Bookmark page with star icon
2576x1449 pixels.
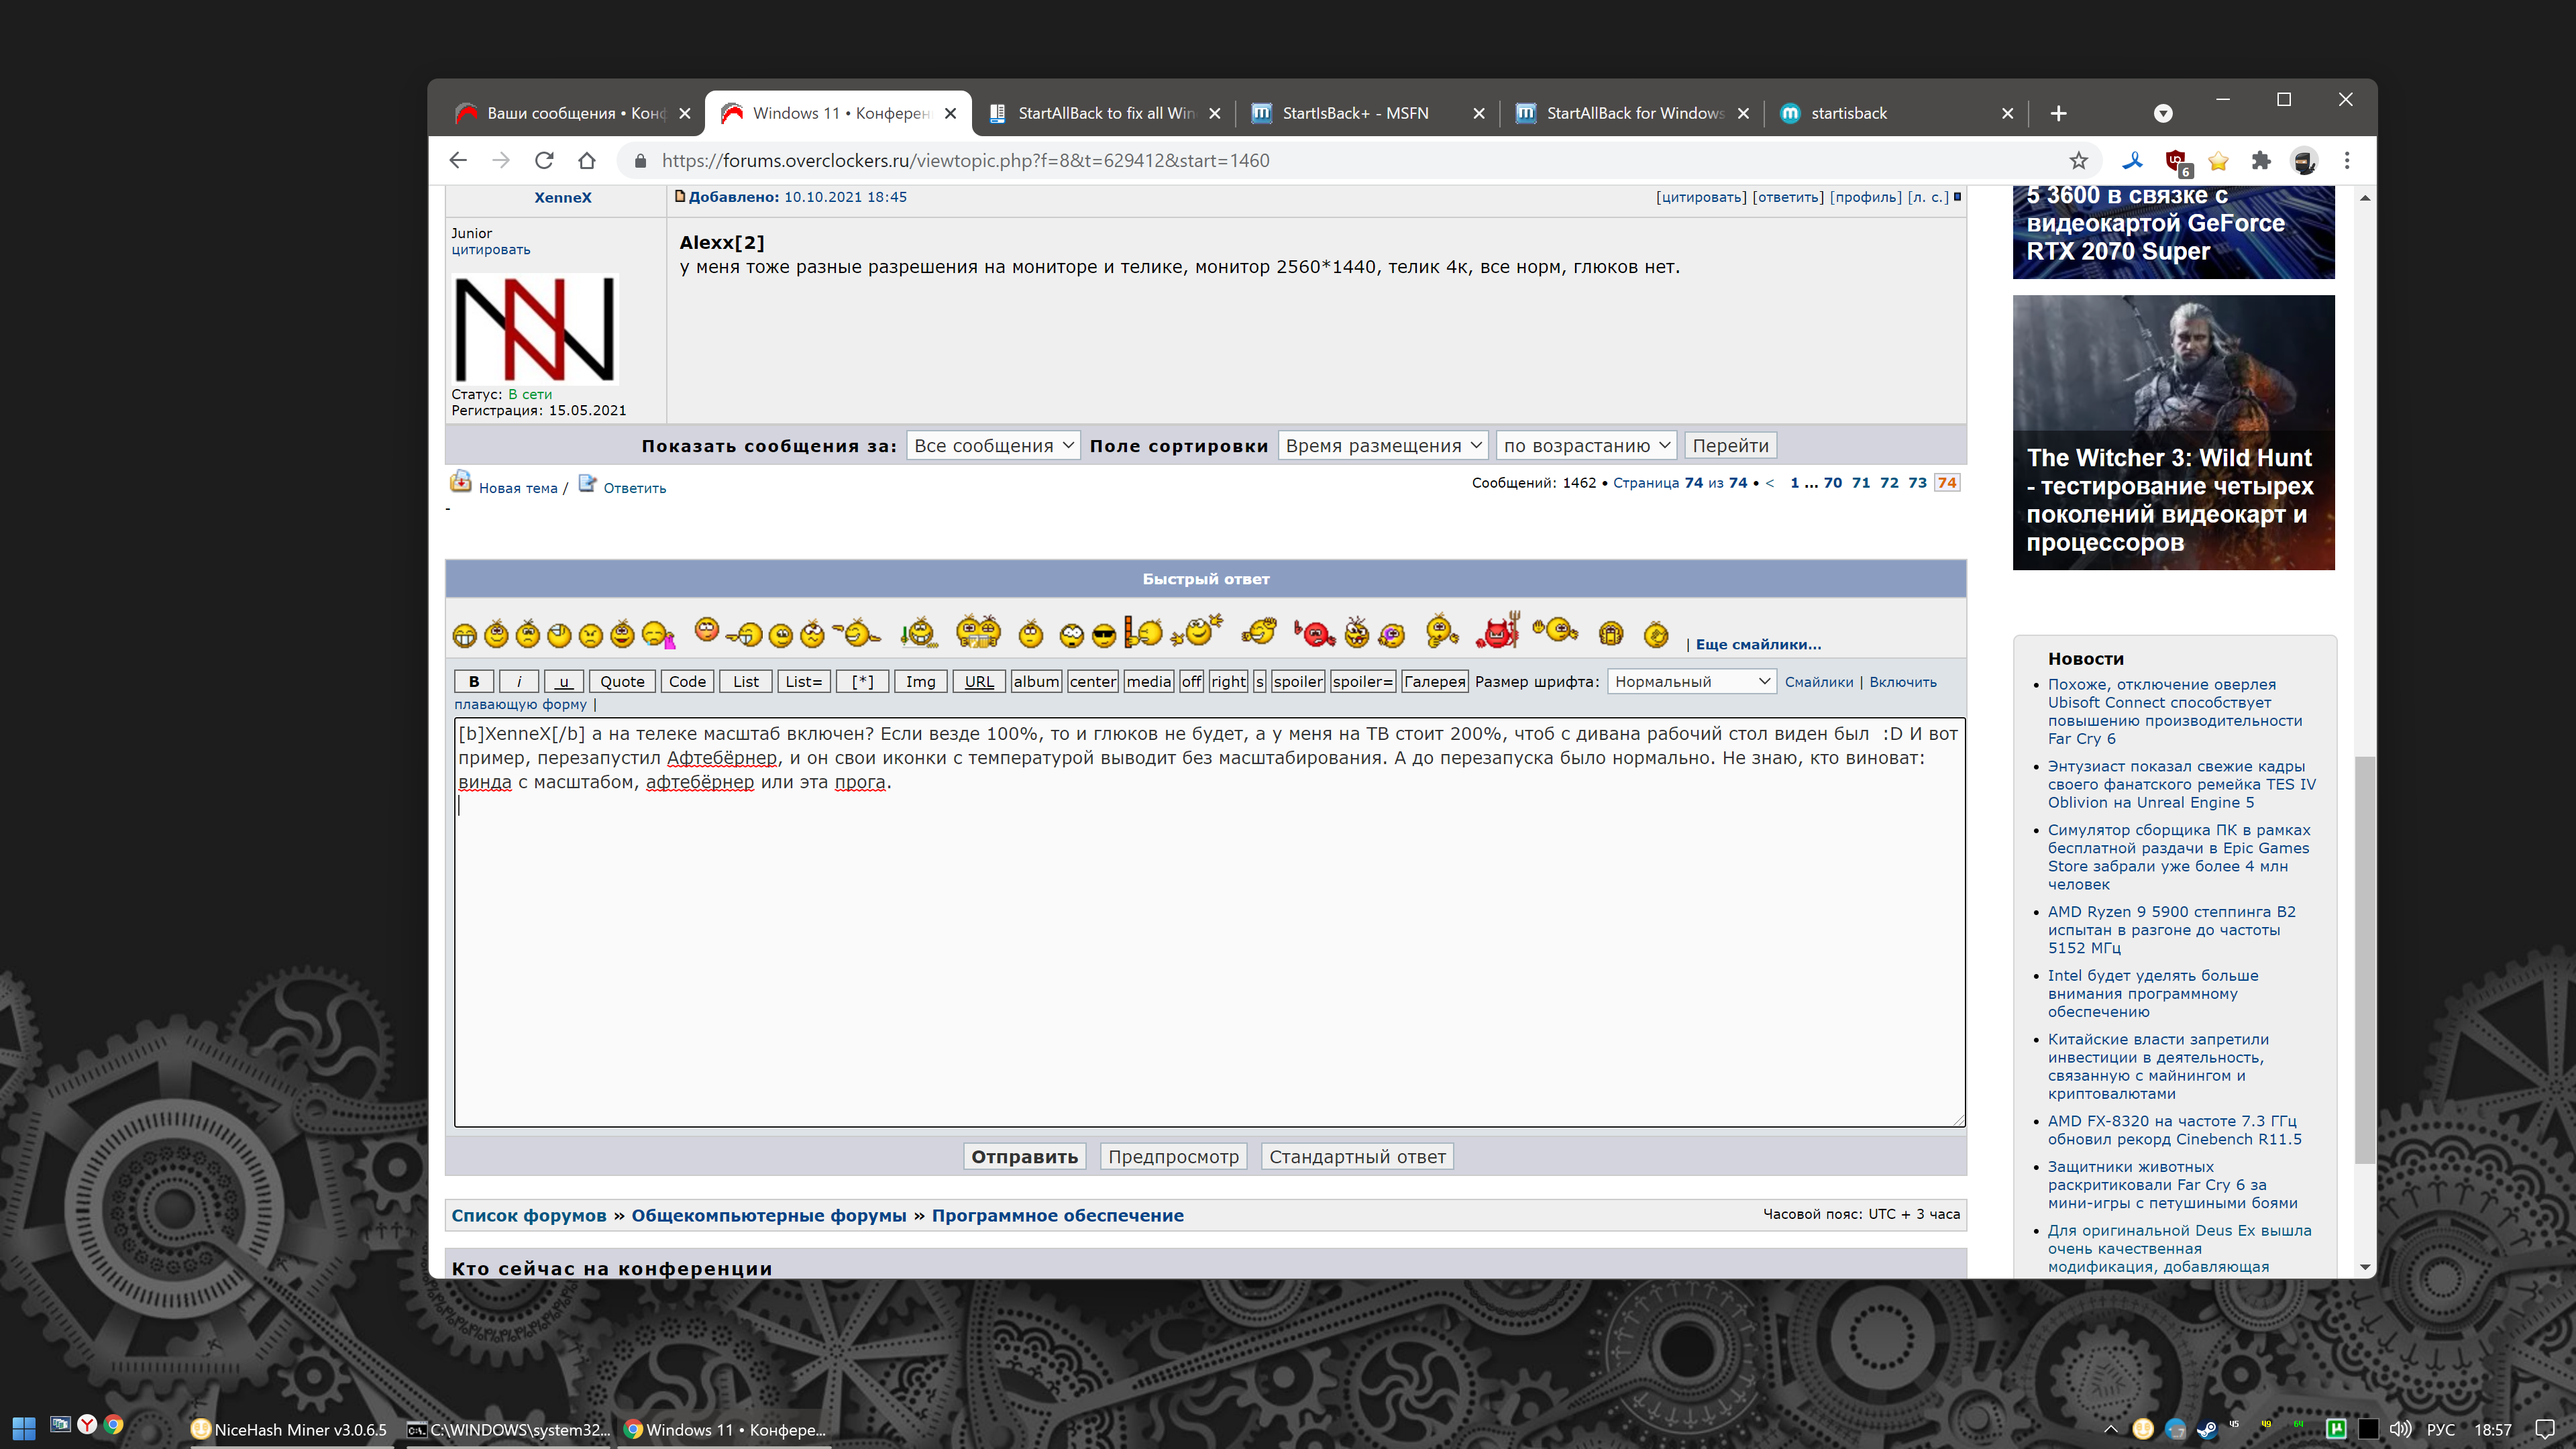[2079, 161]
